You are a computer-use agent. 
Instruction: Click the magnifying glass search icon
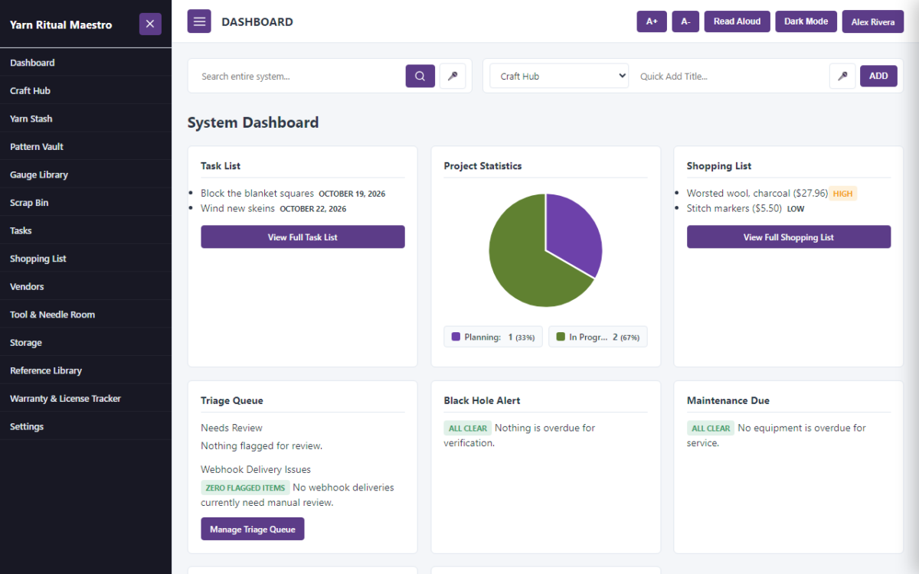tap(420, 76)
